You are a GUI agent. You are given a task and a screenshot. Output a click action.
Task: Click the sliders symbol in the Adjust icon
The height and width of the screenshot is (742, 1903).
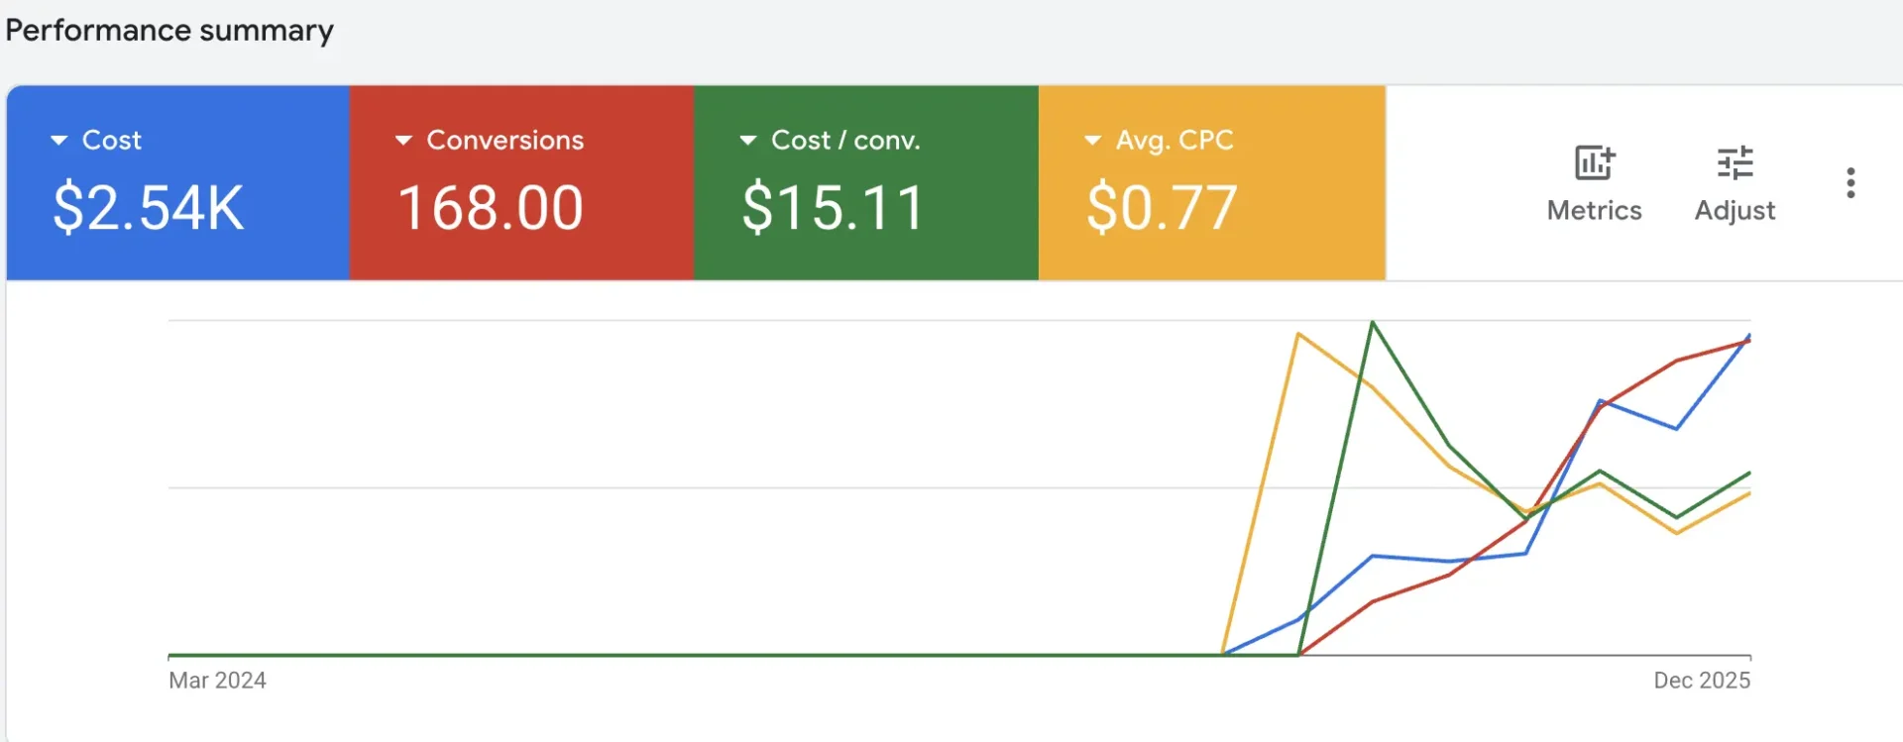[x=1734, y=163]
